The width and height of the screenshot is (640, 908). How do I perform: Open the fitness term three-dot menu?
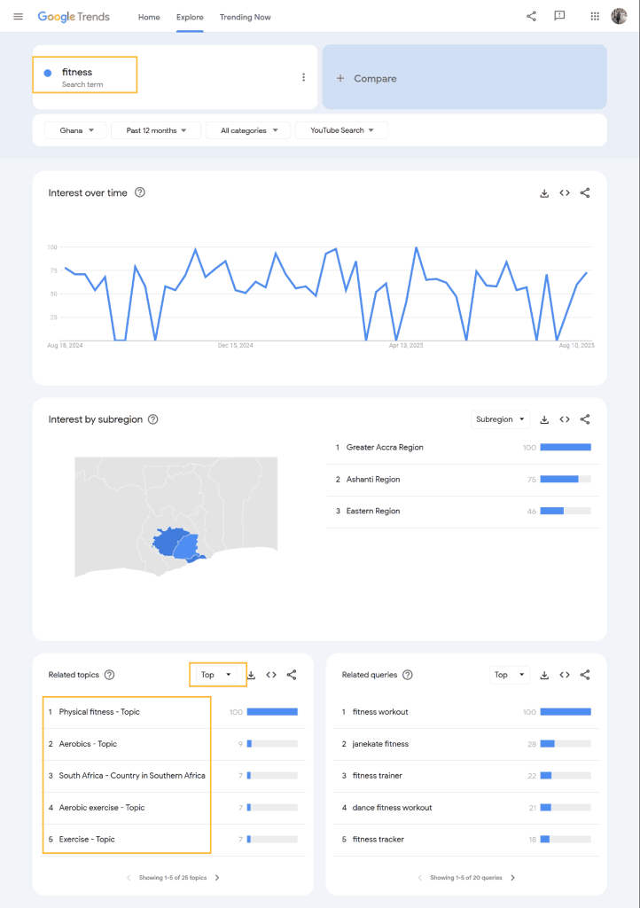pos(303,77)
